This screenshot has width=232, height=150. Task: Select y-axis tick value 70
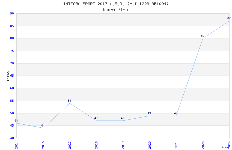[12, 63]
